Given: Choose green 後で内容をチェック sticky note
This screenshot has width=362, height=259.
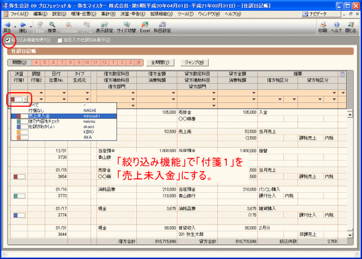Looking at the screenshot, I should pyautogui.click(x=64, y=121).
